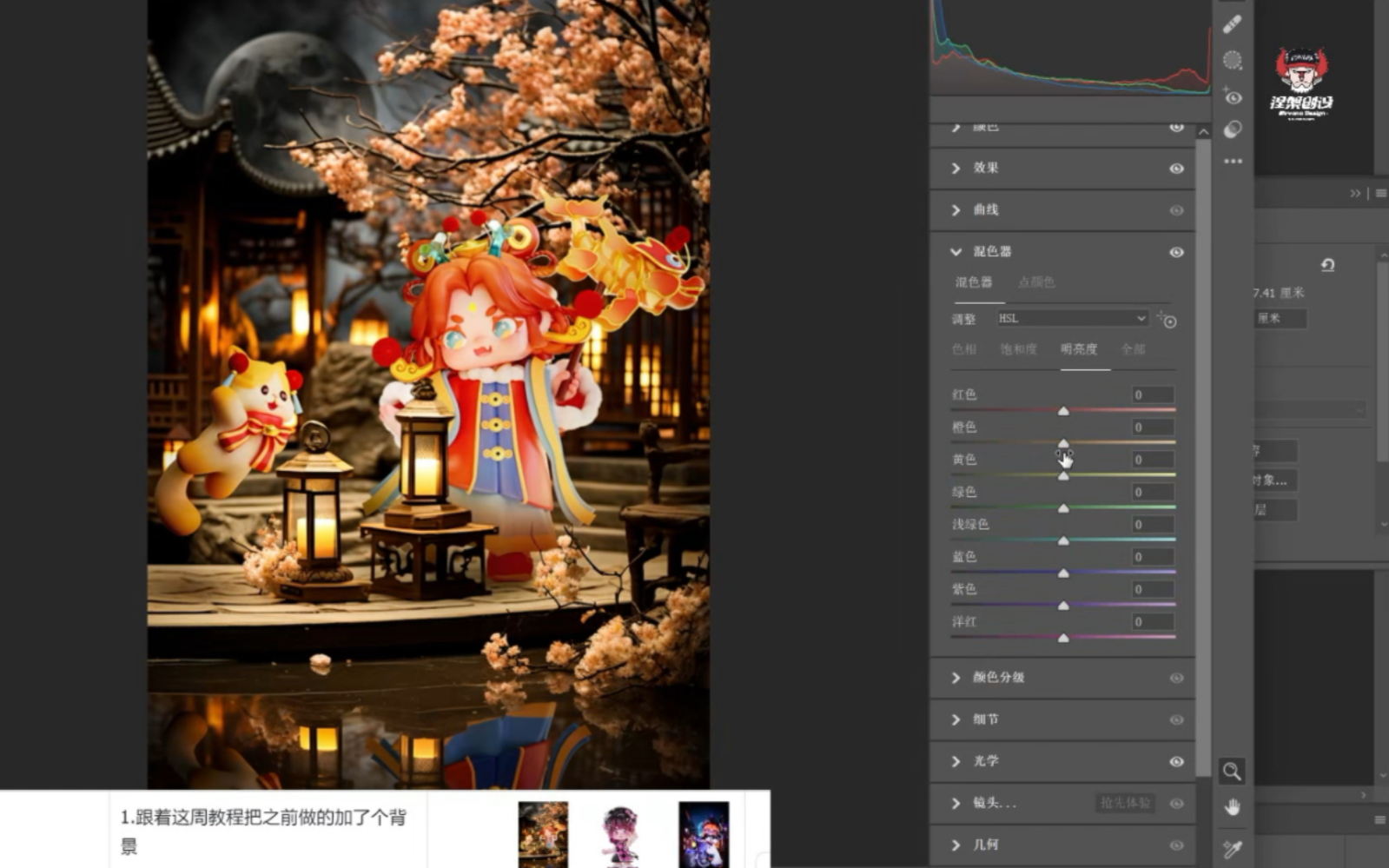Click the scroll-up arrow of the edit panel
Image resolution: width=1389 pixels, height=868 pixels.
click(x=1203, y=132)
